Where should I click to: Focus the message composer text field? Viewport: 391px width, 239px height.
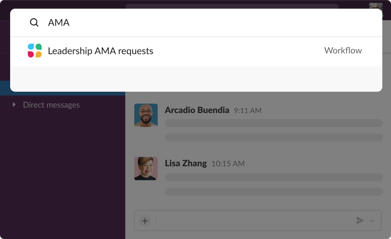coord(253,221)
